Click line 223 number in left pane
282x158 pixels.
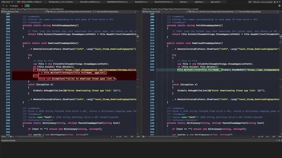(8, 70)
